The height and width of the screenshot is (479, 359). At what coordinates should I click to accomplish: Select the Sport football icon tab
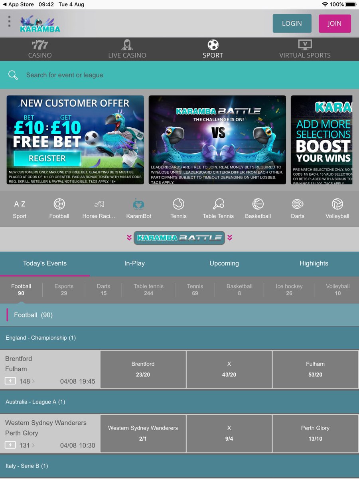[213, 49]
